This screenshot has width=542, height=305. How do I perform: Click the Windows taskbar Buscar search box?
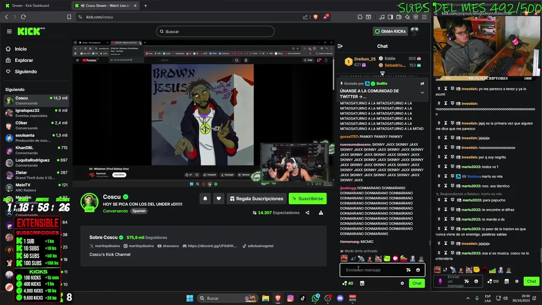point(227,298)
